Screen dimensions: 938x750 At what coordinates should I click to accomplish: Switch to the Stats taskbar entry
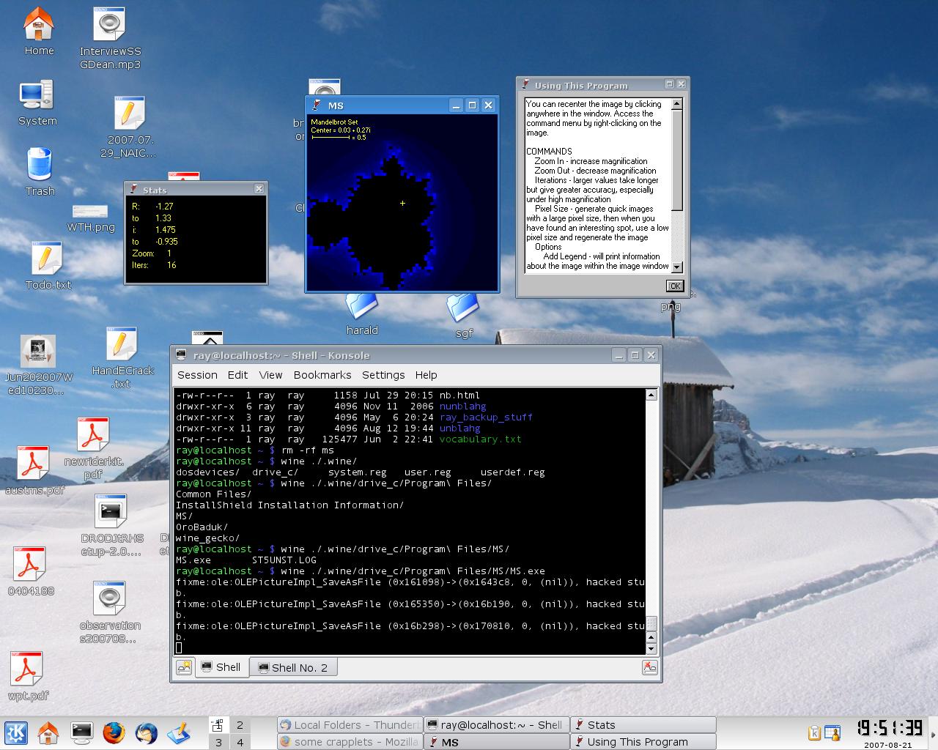tap(642, 724)
